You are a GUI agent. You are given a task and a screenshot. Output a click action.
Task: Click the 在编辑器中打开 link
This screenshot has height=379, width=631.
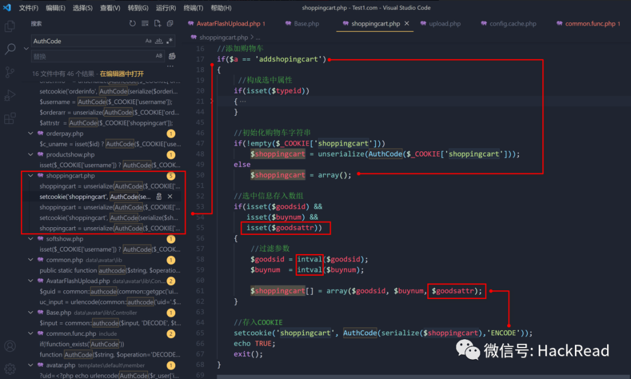tap(122, 74)
